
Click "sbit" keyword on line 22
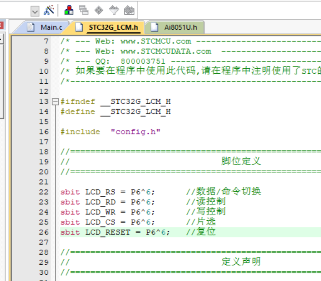(x=70, y=192)
